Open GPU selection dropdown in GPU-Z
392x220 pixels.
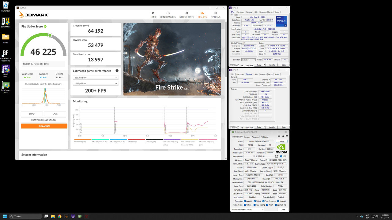point(247,210)
